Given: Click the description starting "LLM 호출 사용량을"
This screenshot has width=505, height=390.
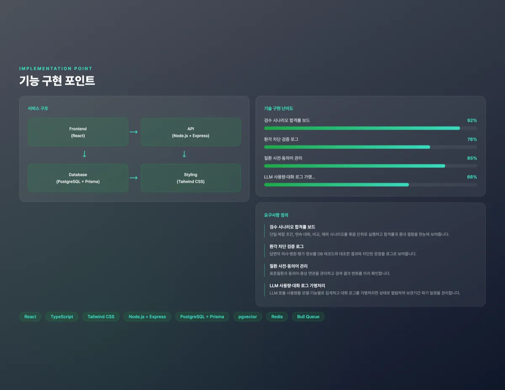Looking at the screenshot, I should [x=364, y=293].
